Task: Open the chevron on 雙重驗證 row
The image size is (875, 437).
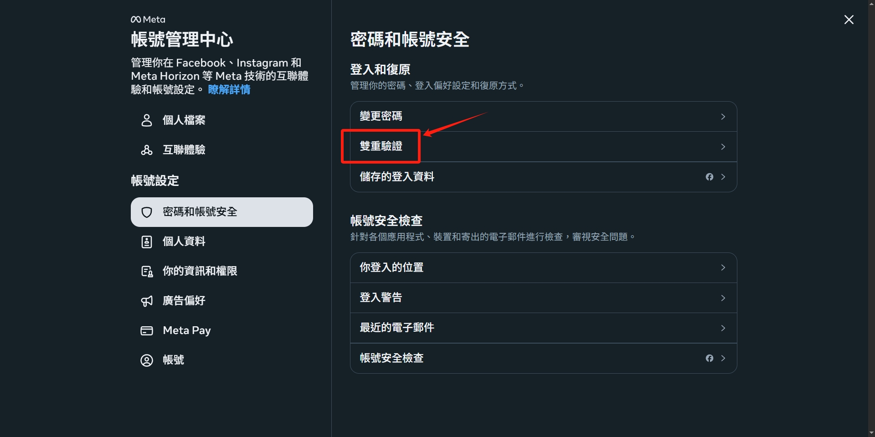Action: coord(723,147)
